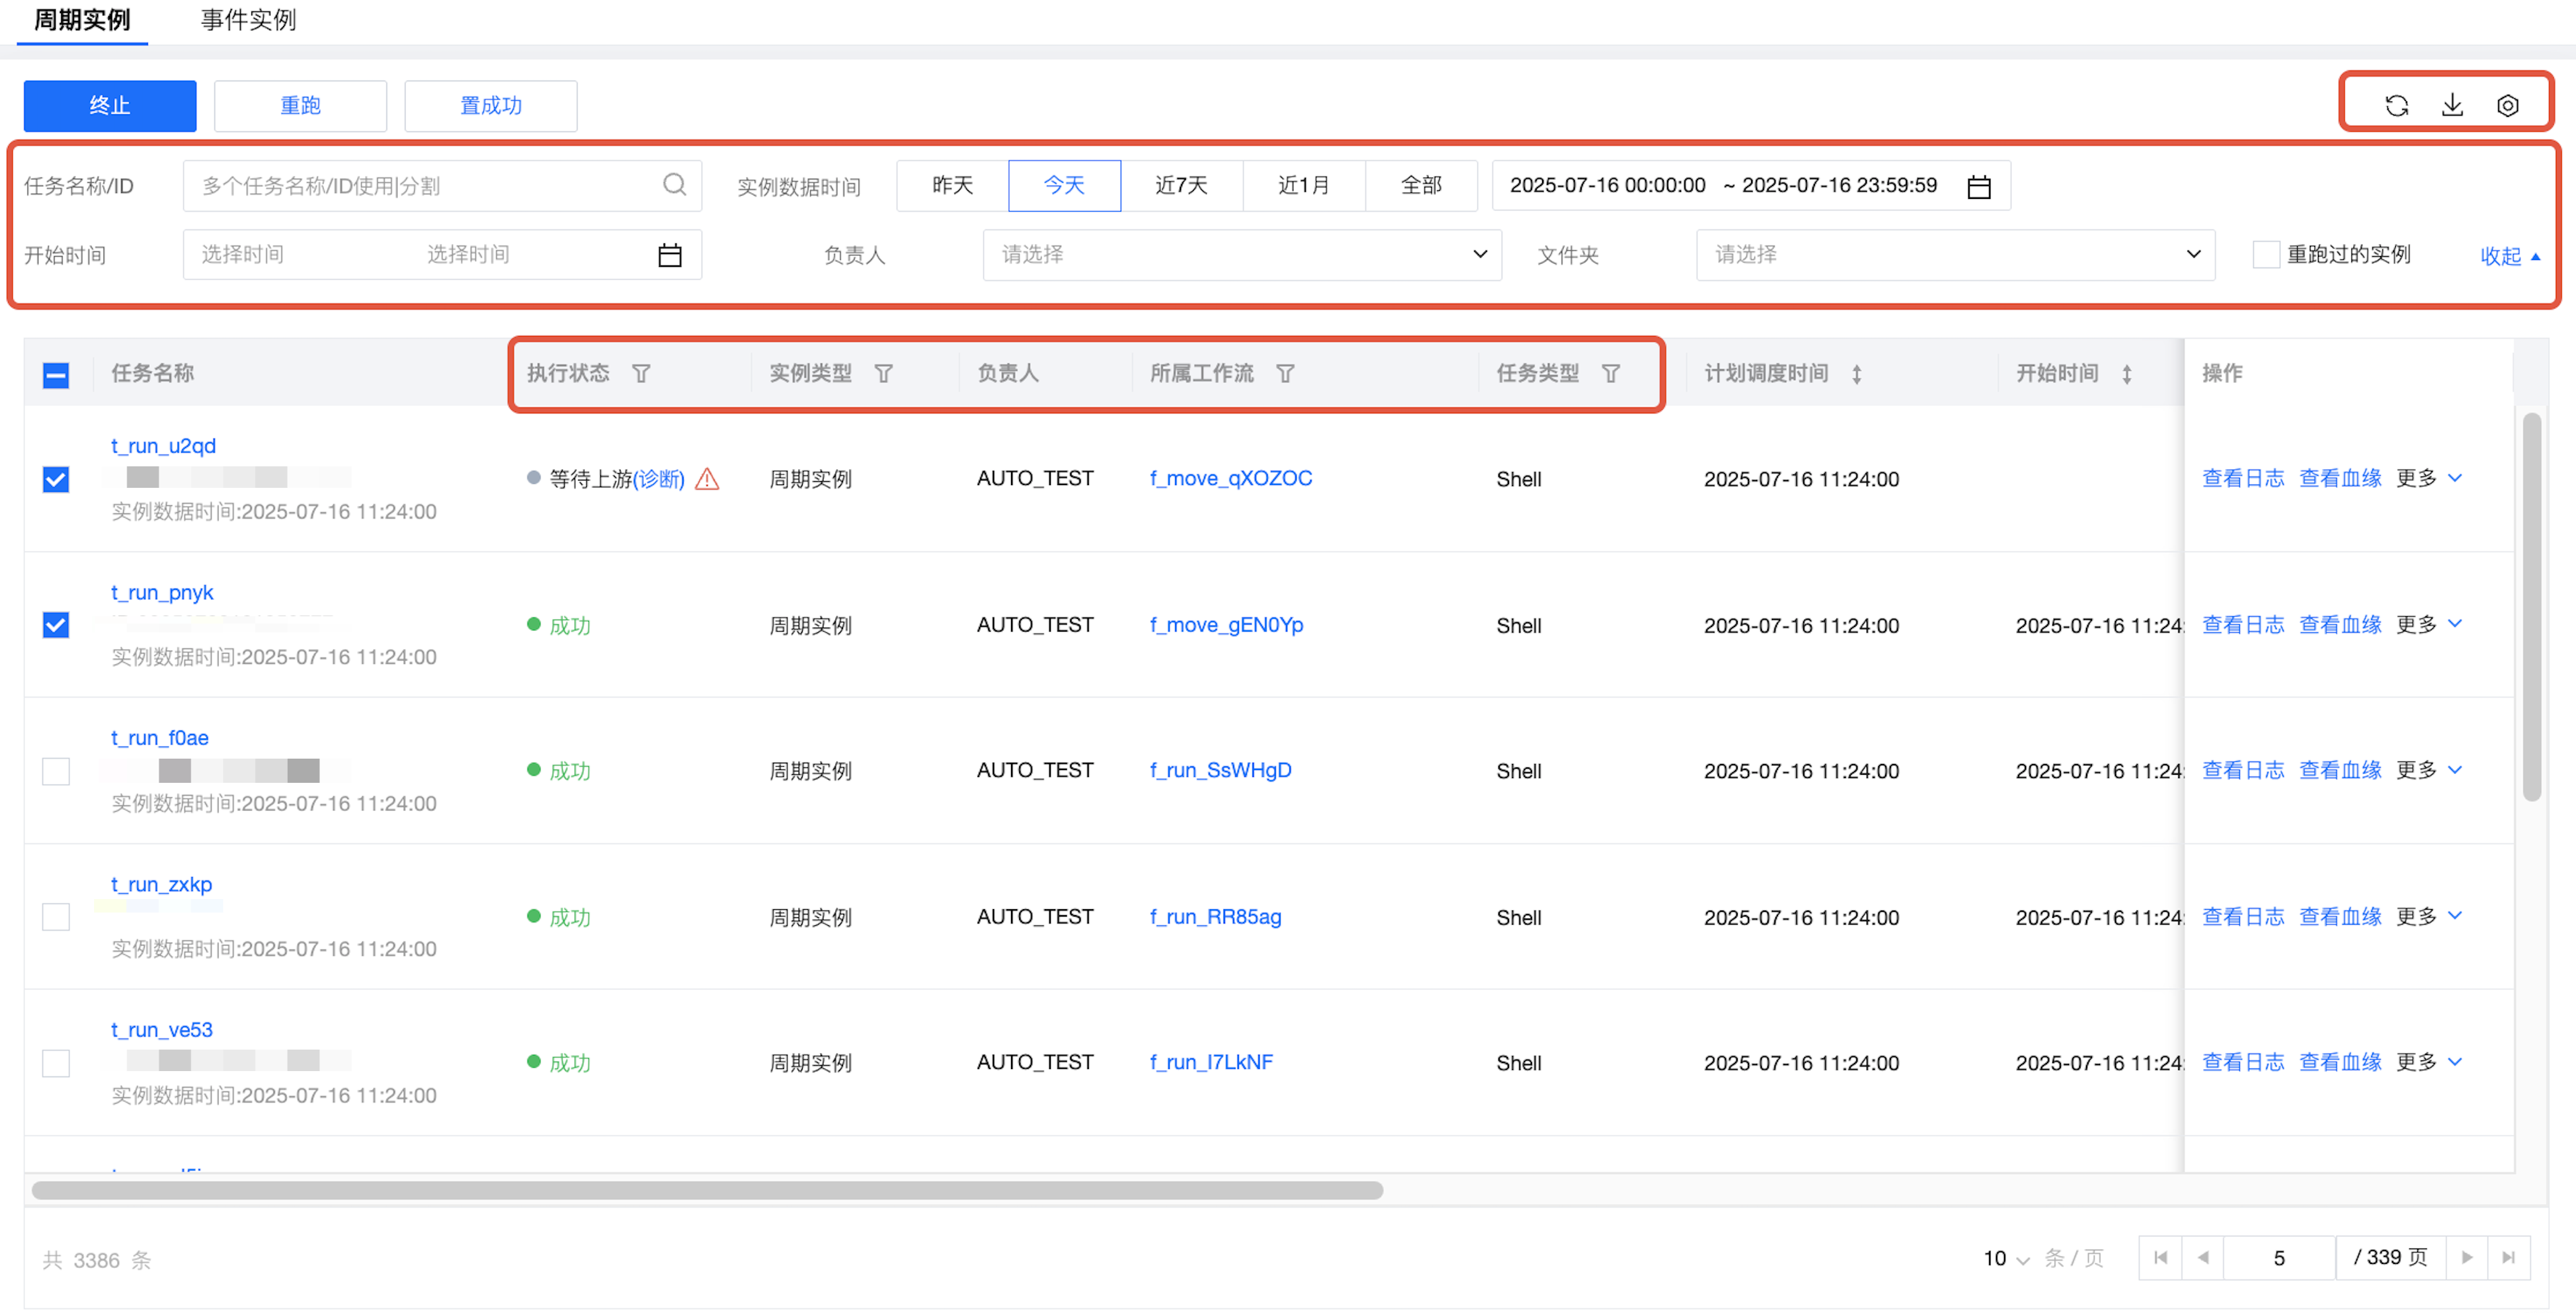
Task: Select 全部 time range
Action: tap(1421, 186)
